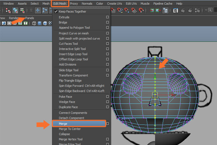Click the Collapse menu entry

coord(65,134)
